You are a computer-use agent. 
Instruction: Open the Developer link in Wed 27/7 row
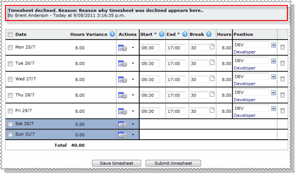click(x=245, y=84)
